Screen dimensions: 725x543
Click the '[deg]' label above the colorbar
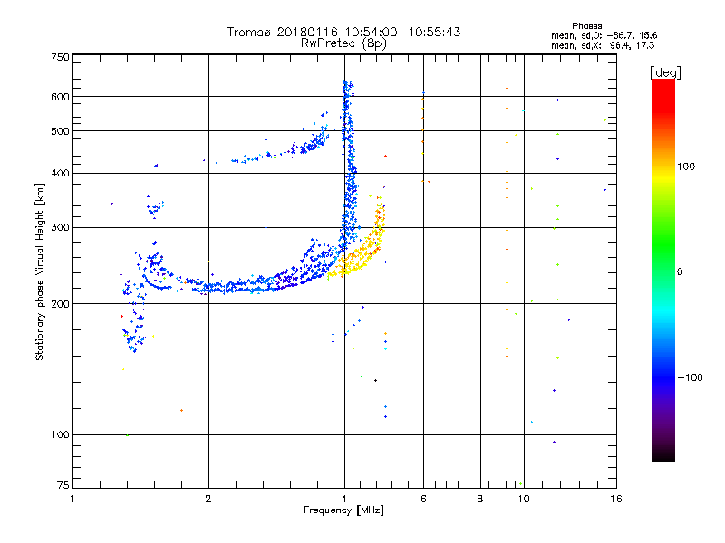(665, 72)
